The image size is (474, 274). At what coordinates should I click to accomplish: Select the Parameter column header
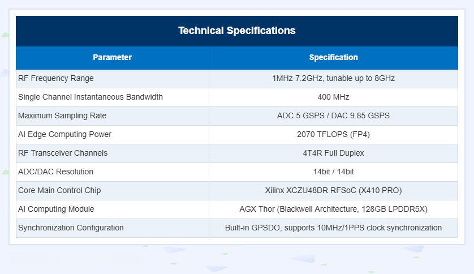[112, 58]
